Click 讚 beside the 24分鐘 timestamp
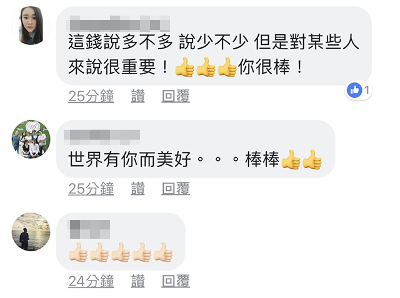400x298 pixels. (137, 281)
